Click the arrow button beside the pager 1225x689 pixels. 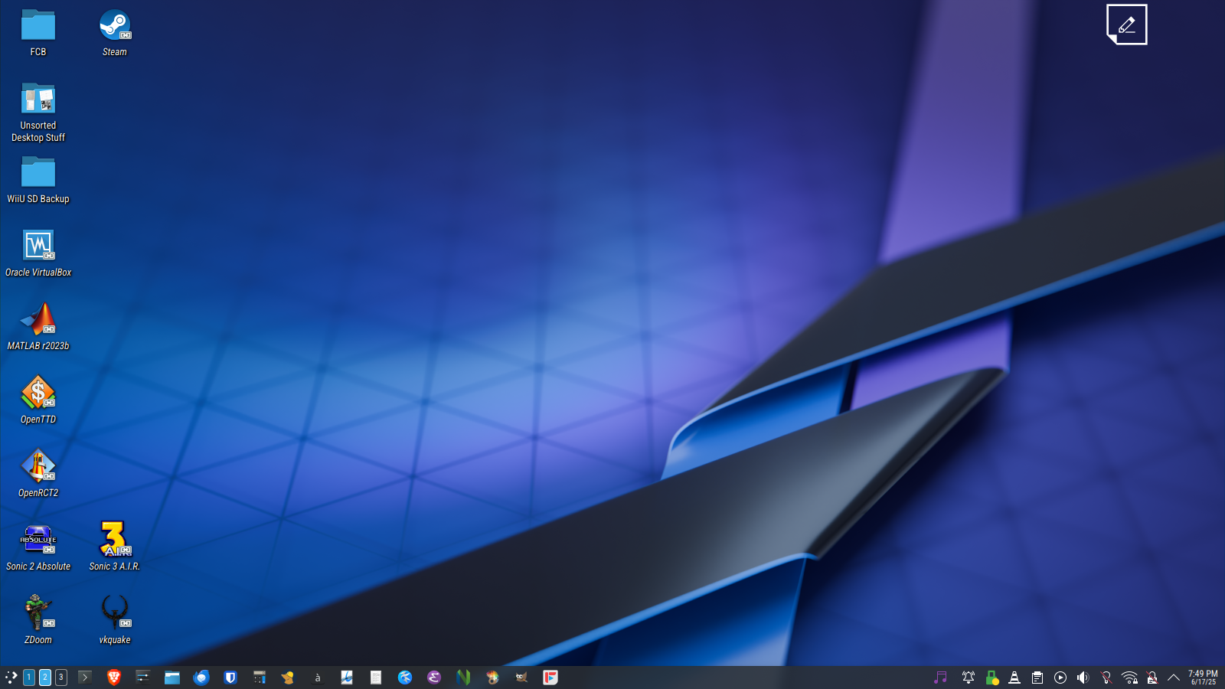click(85, 677)
